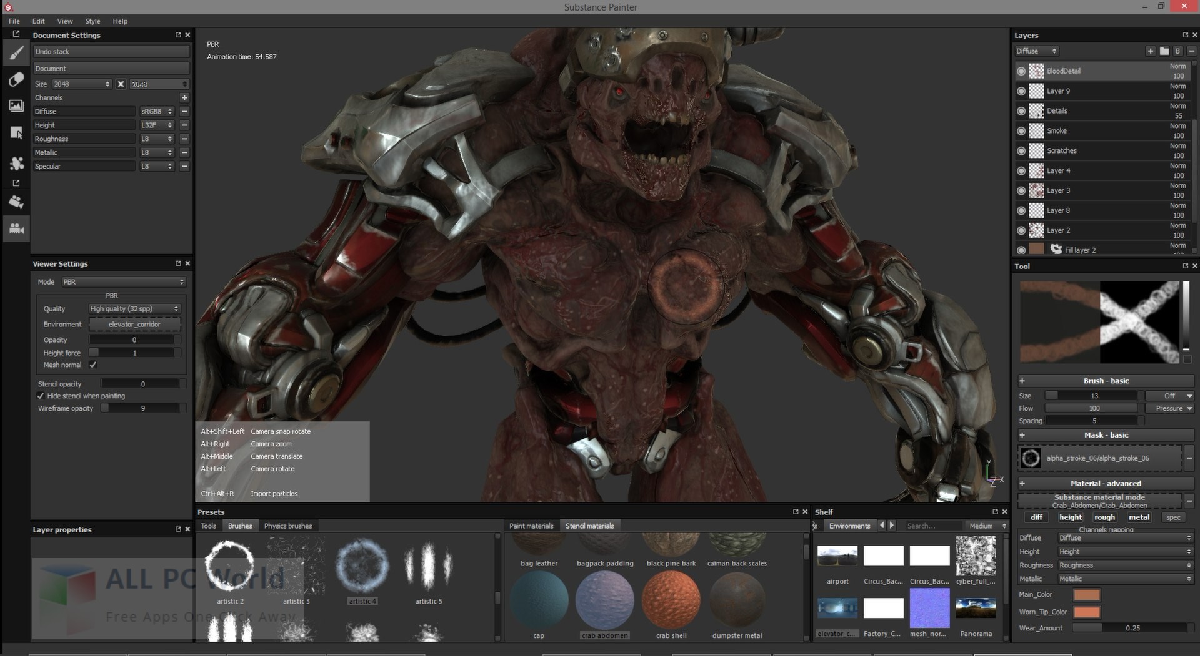This screenshot has height=656, width=1200.
Task: Open the Pressure dropdown for Flow
Action: [1170, 409]
